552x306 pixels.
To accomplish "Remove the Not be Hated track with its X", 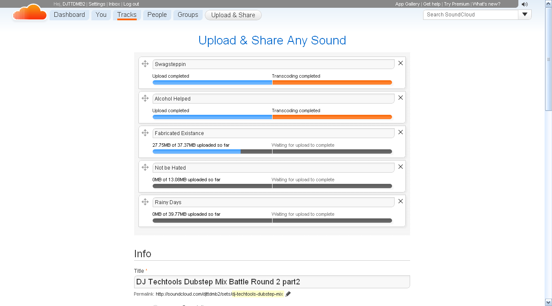I will [401, 167].
